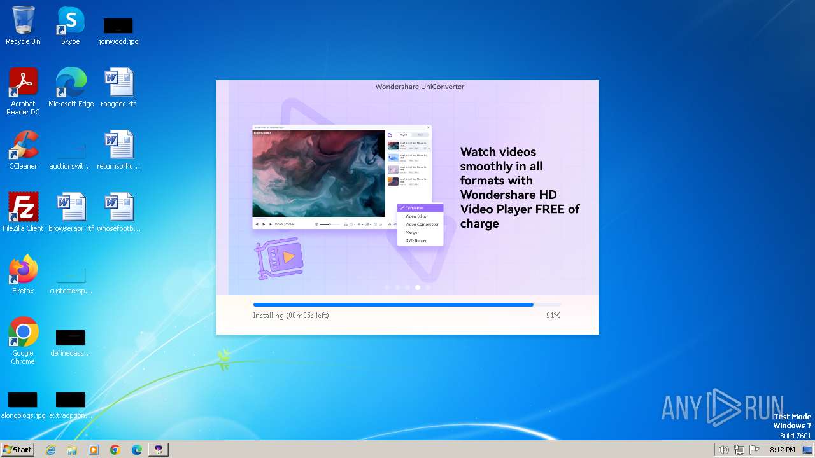
Task: Click the video player preview thumbnail
Action: (x=319, y=174)
